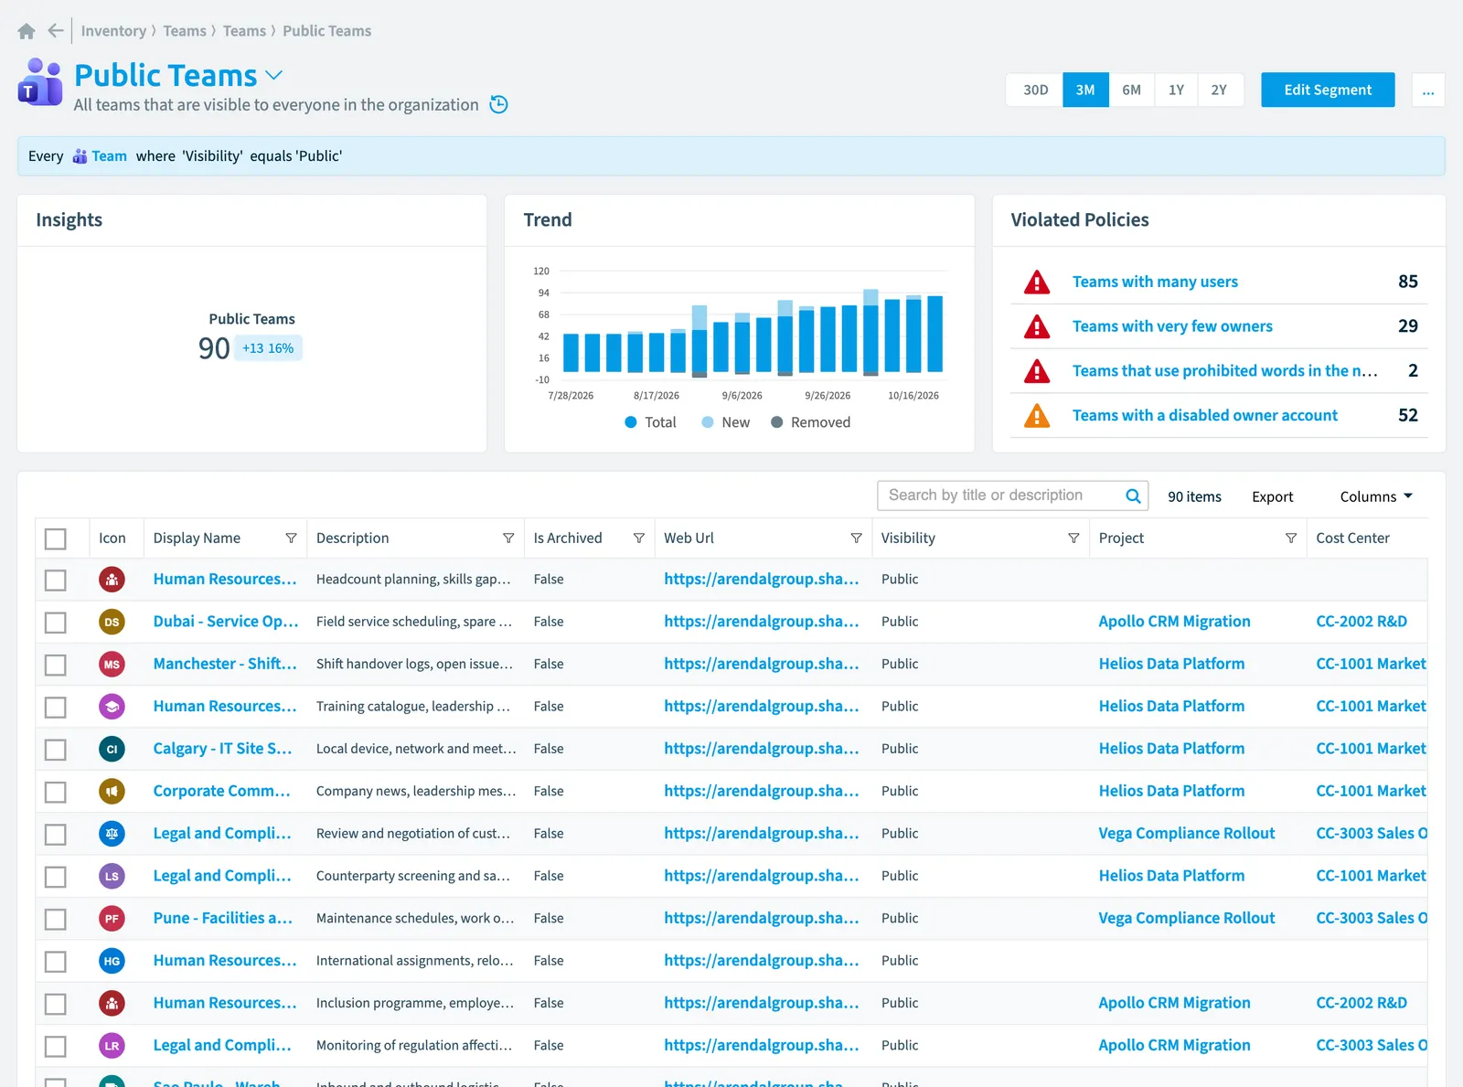Click the DS avatar icon for Dubai team
Image resolution: width=1463 pixels, height=1087 pixels.
click(x=112, y=622)
